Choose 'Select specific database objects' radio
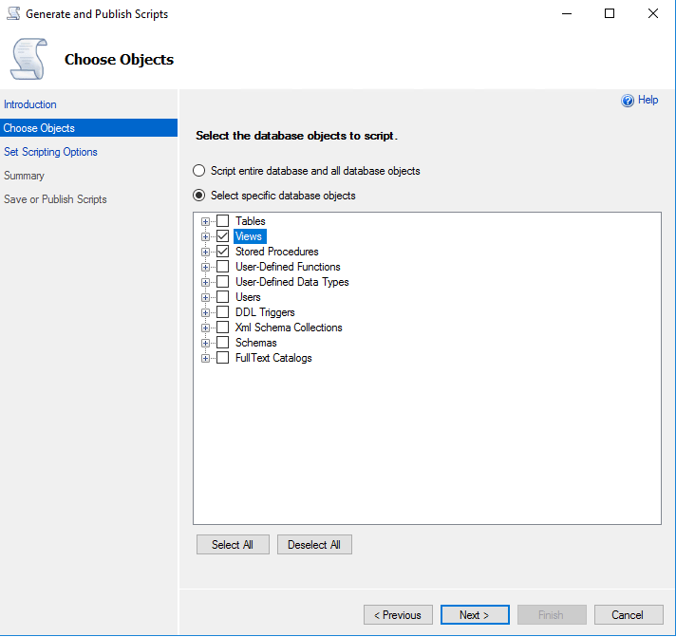Viewport: 676px width, 637px height. (x=199, y=196)
